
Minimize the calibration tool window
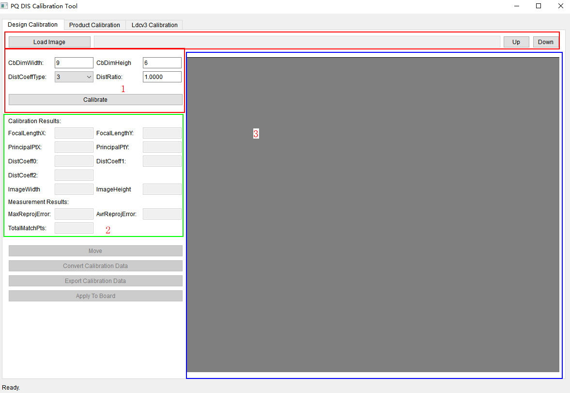click(x=516, y=6)
